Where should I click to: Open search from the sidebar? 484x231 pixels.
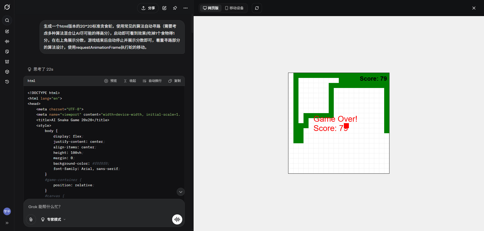coord(7,20)
